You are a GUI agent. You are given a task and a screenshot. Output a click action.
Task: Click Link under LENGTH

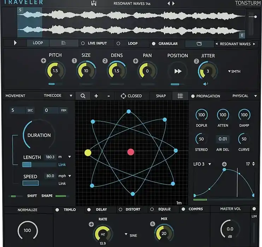pos(62,165)
